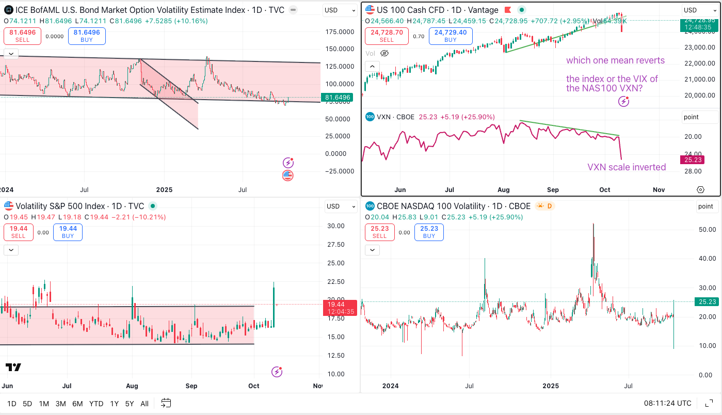Image resolution: width=722 pixels, height=415 pixels.
Task: Open the go-to-date calendar icon
Action: click(x=166, y=403)
